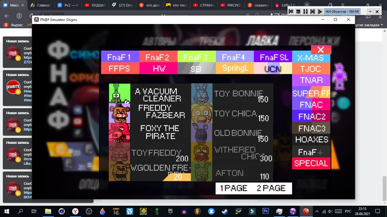The width and height of the screenshot is (387, 217).
Task: Step one frame forward in the debug widget
Action: click(x=313, y=11)
